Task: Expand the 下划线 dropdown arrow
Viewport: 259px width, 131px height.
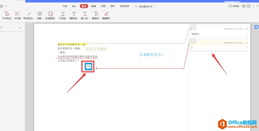Action: pos(66,19)
